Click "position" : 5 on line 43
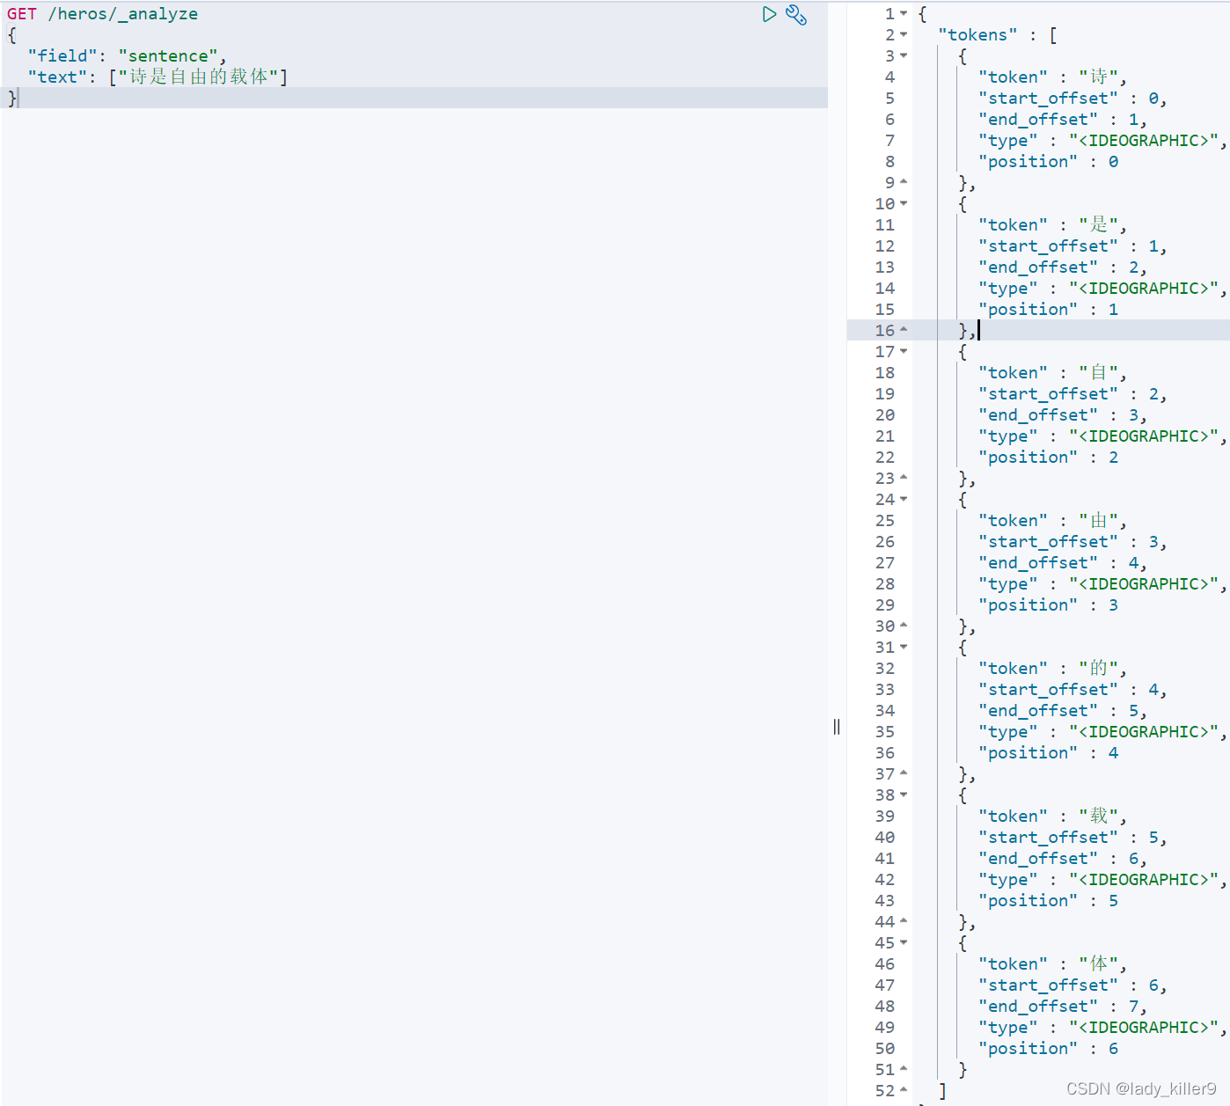The height and width of the screenshot is (1106, 1230). [x=1049, y=900]
